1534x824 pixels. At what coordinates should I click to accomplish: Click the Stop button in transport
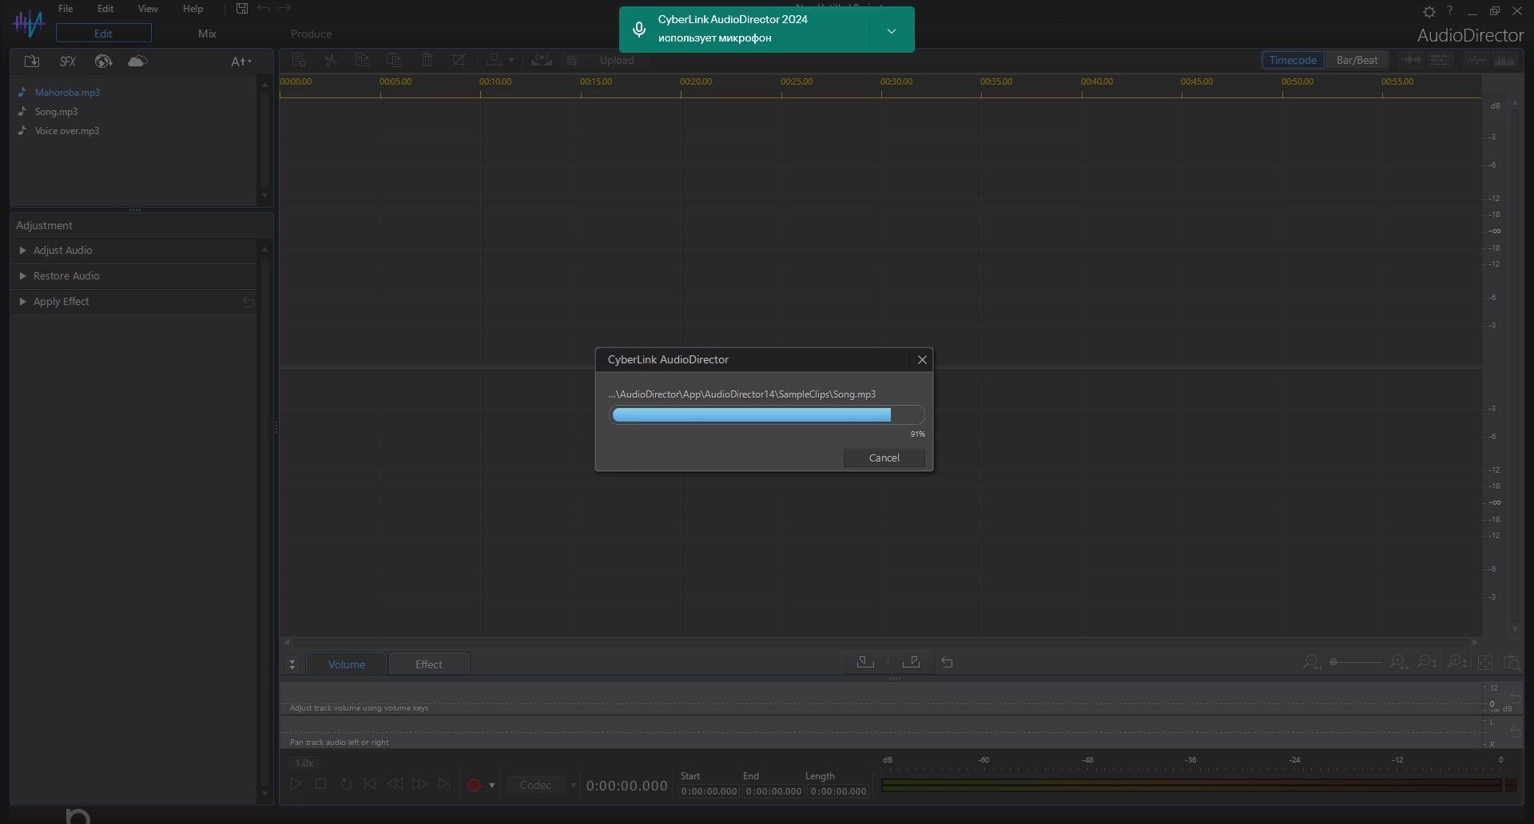click(x=320, y=785)
